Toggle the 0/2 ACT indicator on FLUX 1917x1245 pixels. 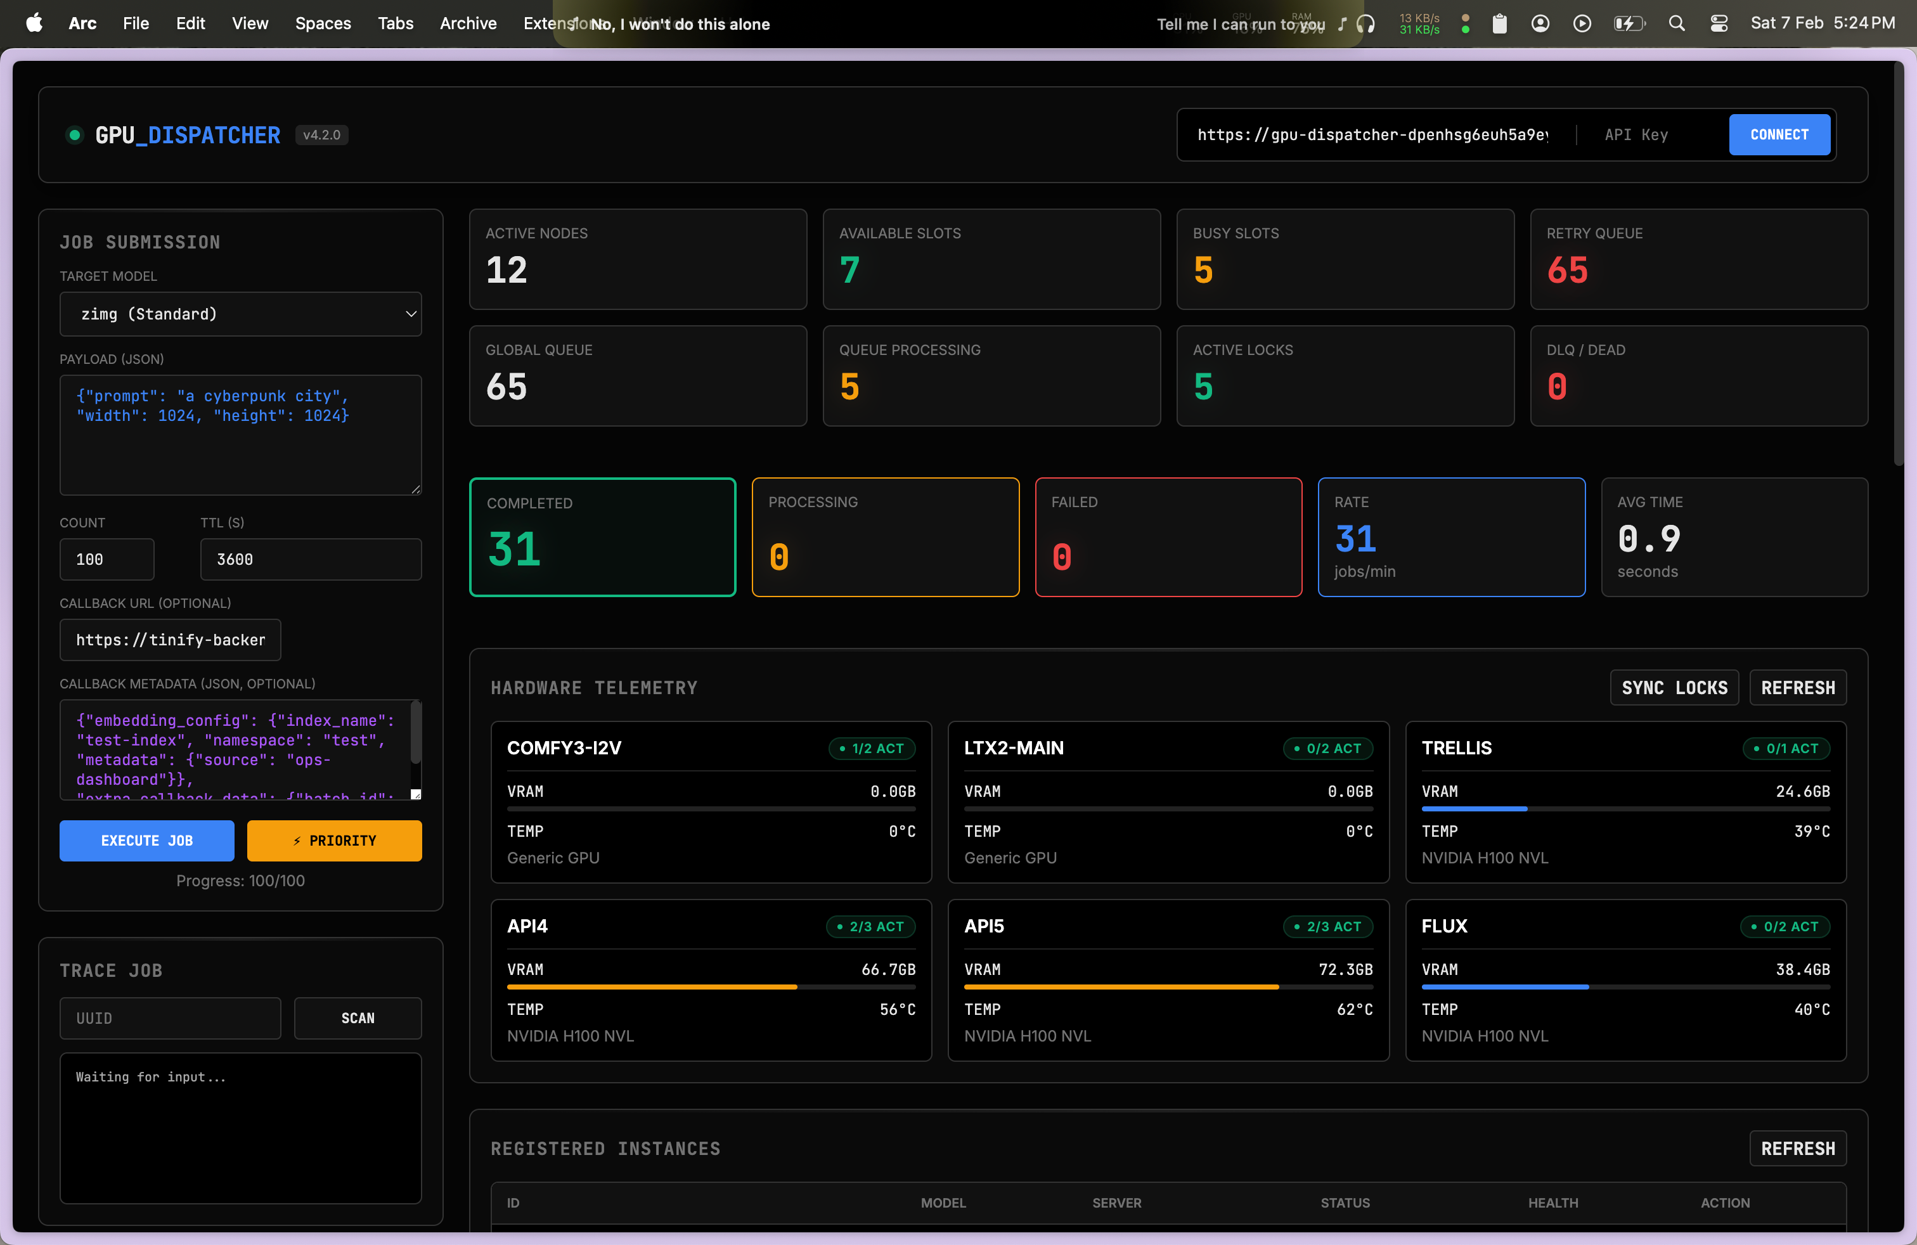click(x=1785, y=926)
